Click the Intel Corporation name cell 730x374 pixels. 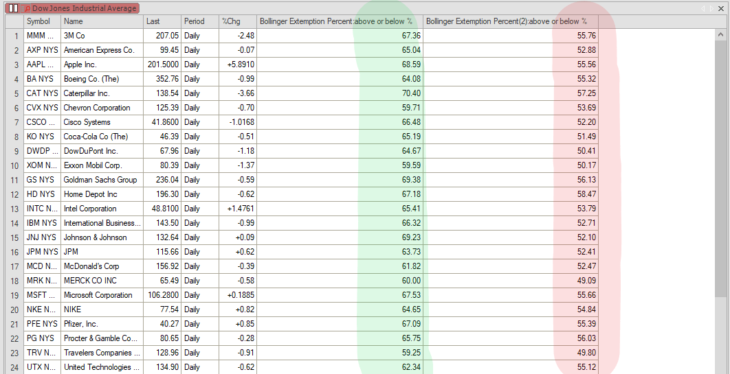pos(102,209)
